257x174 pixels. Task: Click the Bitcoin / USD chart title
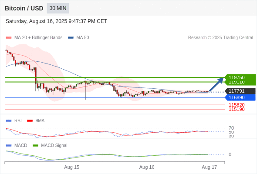pyautogui.click(x=24, y=8)
